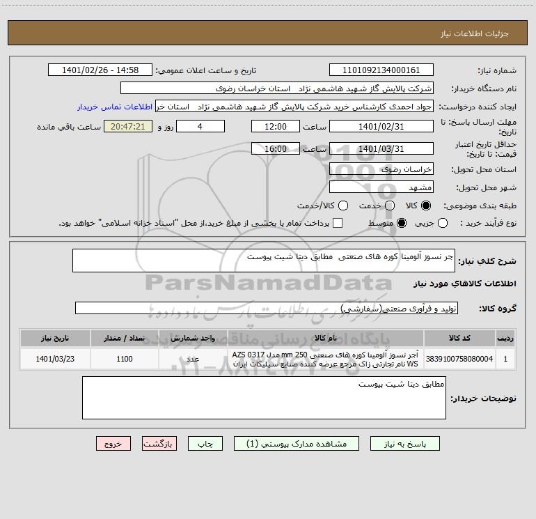536x519 pixels.
Task: Select the کالا/خدمت radio option
Action: (x=343, y=206)
